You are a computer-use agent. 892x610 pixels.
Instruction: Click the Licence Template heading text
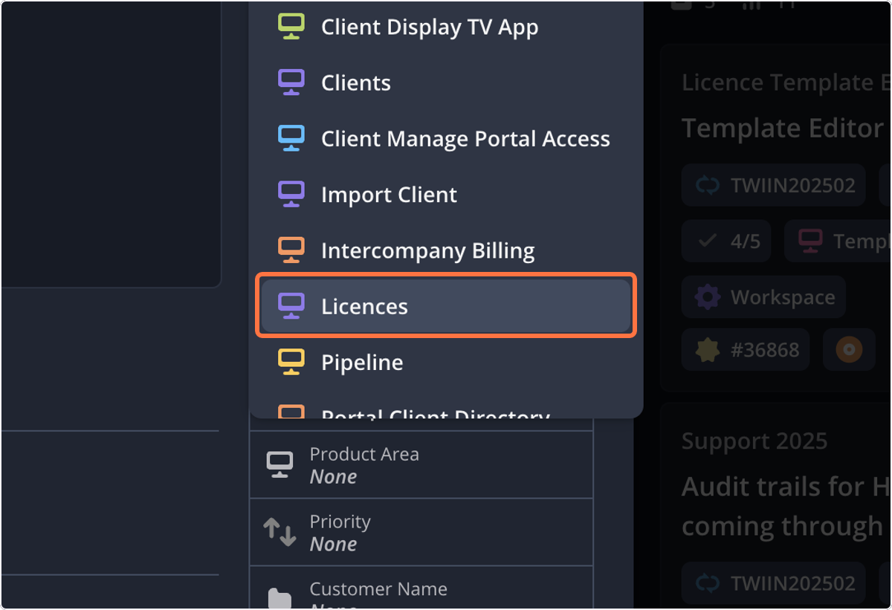click(786, 82)
